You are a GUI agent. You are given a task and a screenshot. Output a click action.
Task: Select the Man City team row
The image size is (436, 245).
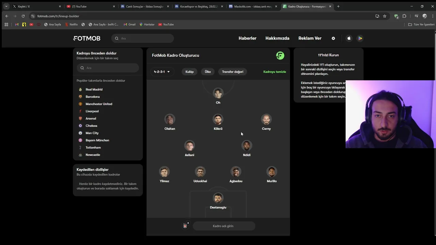pos(108,133)
